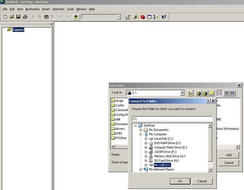Click the Connect To Folder icon
Viewport: 244px width, 190px height.
click(198, 93)
